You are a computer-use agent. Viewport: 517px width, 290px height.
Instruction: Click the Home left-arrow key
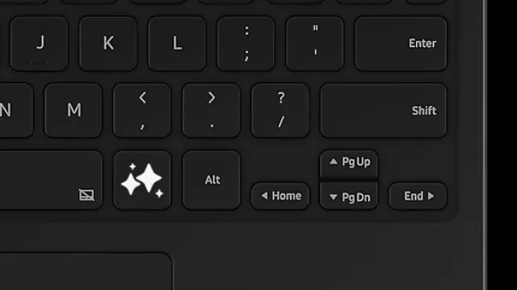click(280, 196)
